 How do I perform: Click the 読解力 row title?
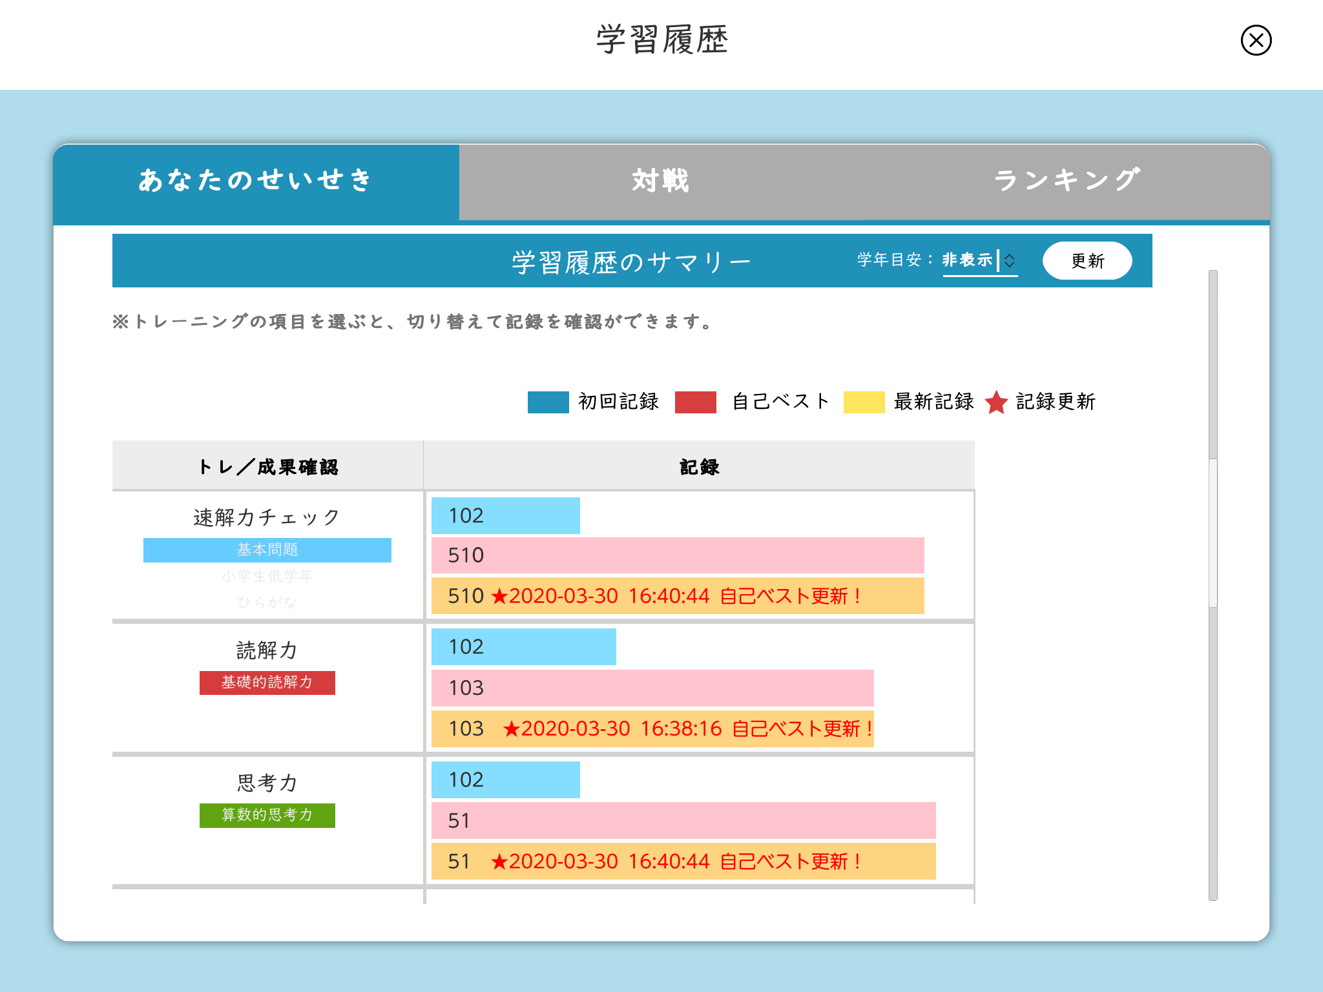267,650
